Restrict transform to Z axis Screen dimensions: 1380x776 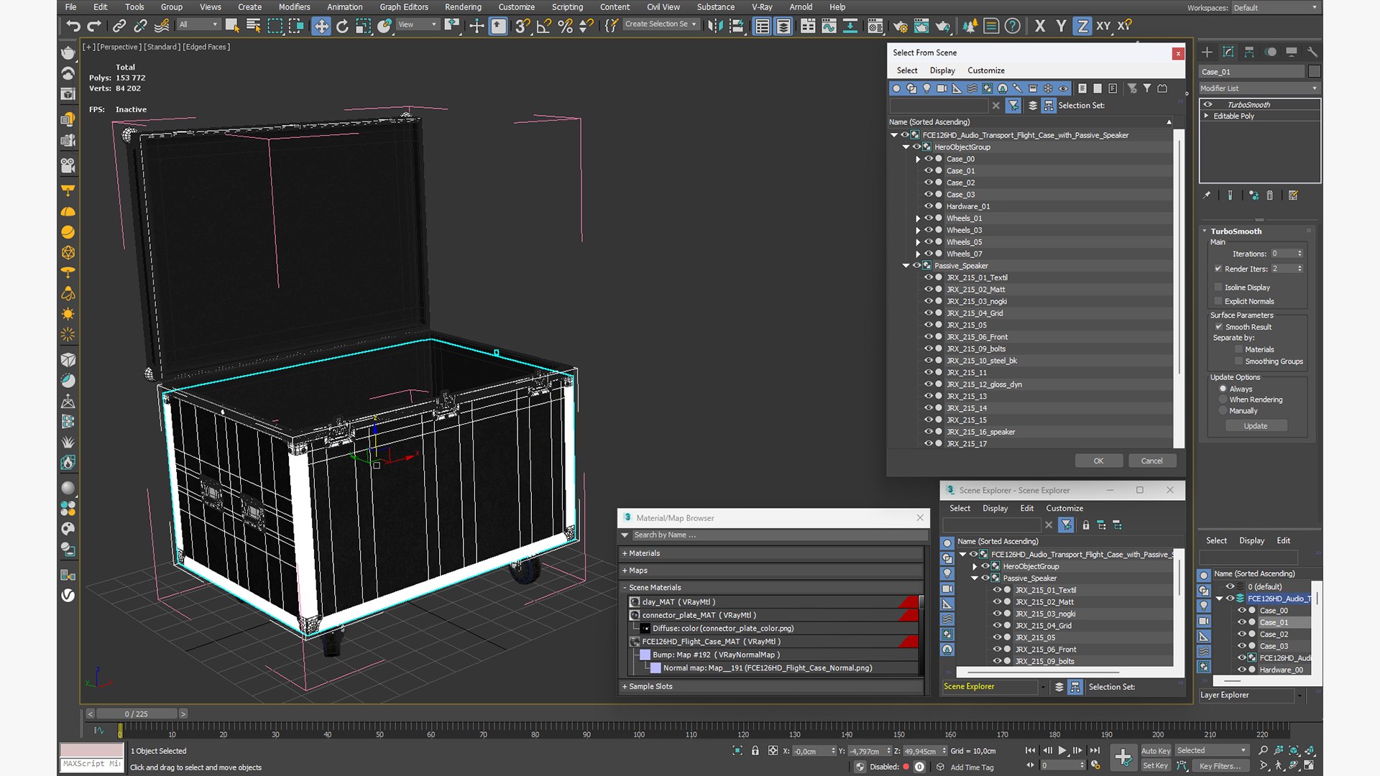(1082, 26)
